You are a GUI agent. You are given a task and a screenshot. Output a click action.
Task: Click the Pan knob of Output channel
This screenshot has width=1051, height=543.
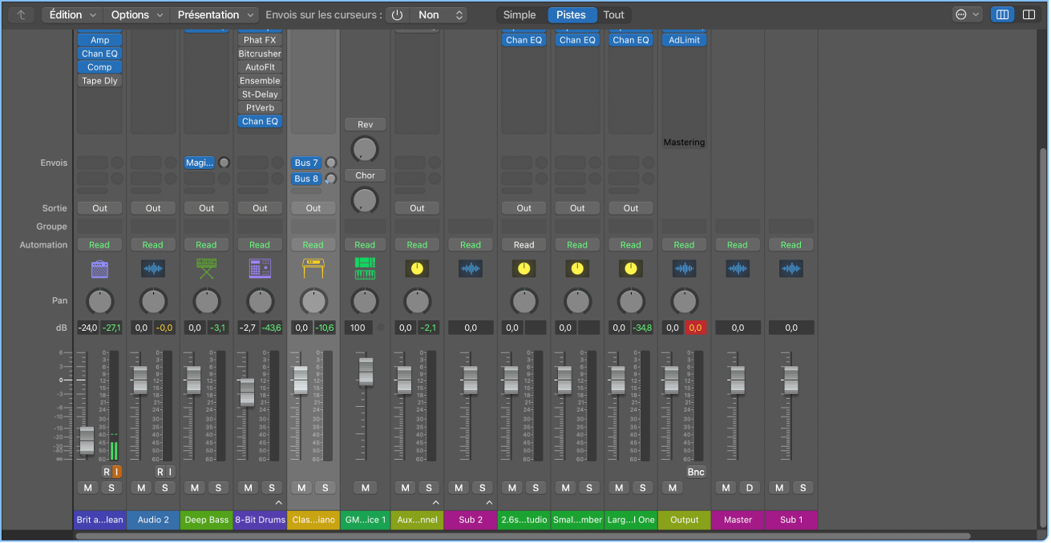[684, 301]
